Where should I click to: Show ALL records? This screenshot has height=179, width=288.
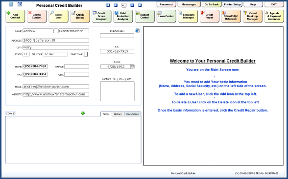(124, 5)
